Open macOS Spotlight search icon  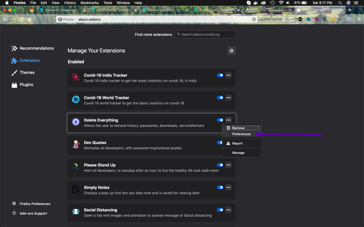coord(340,3)
